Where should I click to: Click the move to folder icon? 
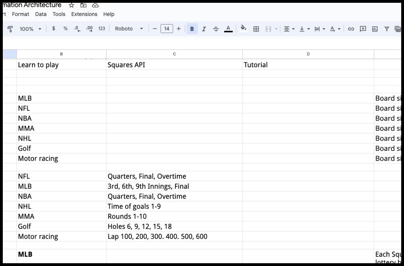[x=83, y=5]
